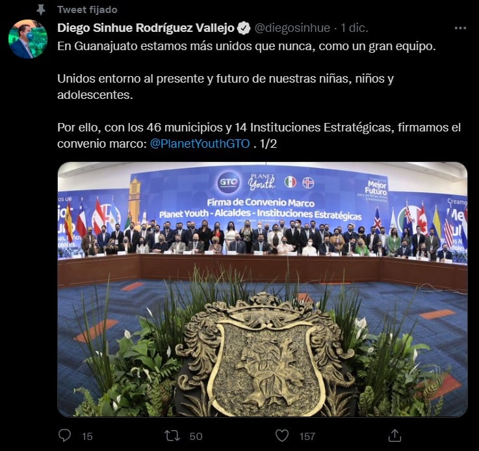Retweet this post using the arrows icon
Image resolution: width=479 pixels, height=451 pixels.
pos(172,435)
